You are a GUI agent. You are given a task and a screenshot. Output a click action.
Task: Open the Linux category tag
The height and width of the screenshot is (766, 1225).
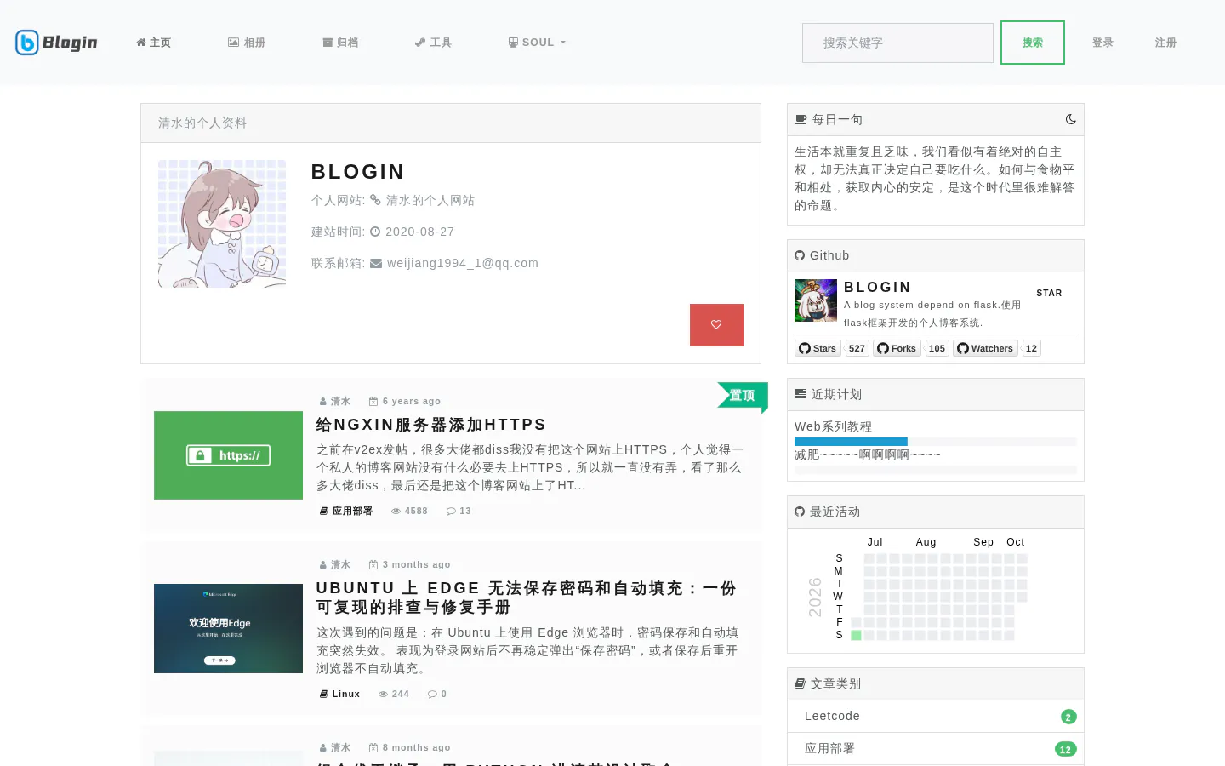(x=339, y=694)
